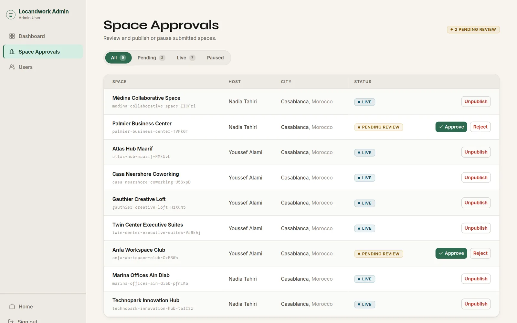Open the Users page label
Viewport: 517px width, 323px height.
pyautogui.click(x=26, y=67)
